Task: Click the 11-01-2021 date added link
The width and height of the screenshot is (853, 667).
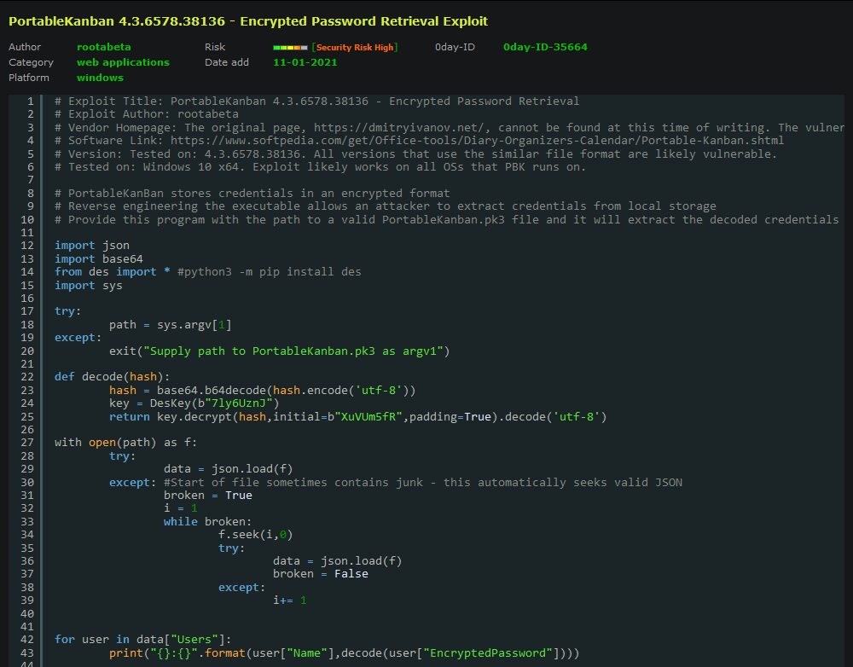Action: pos(305,62)
